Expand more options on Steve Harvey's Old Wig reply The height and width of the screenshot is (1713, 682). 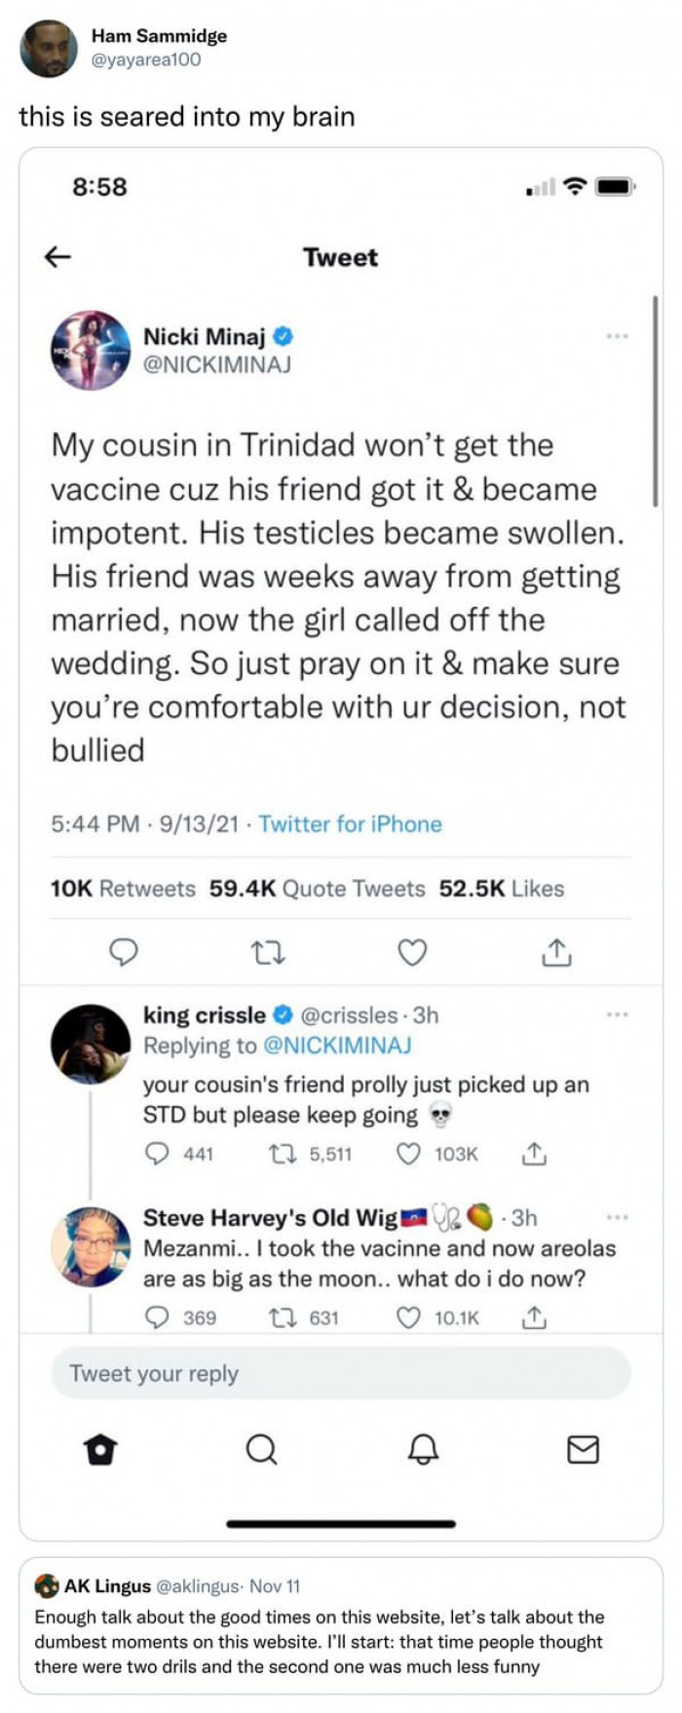coord(617,1218)
